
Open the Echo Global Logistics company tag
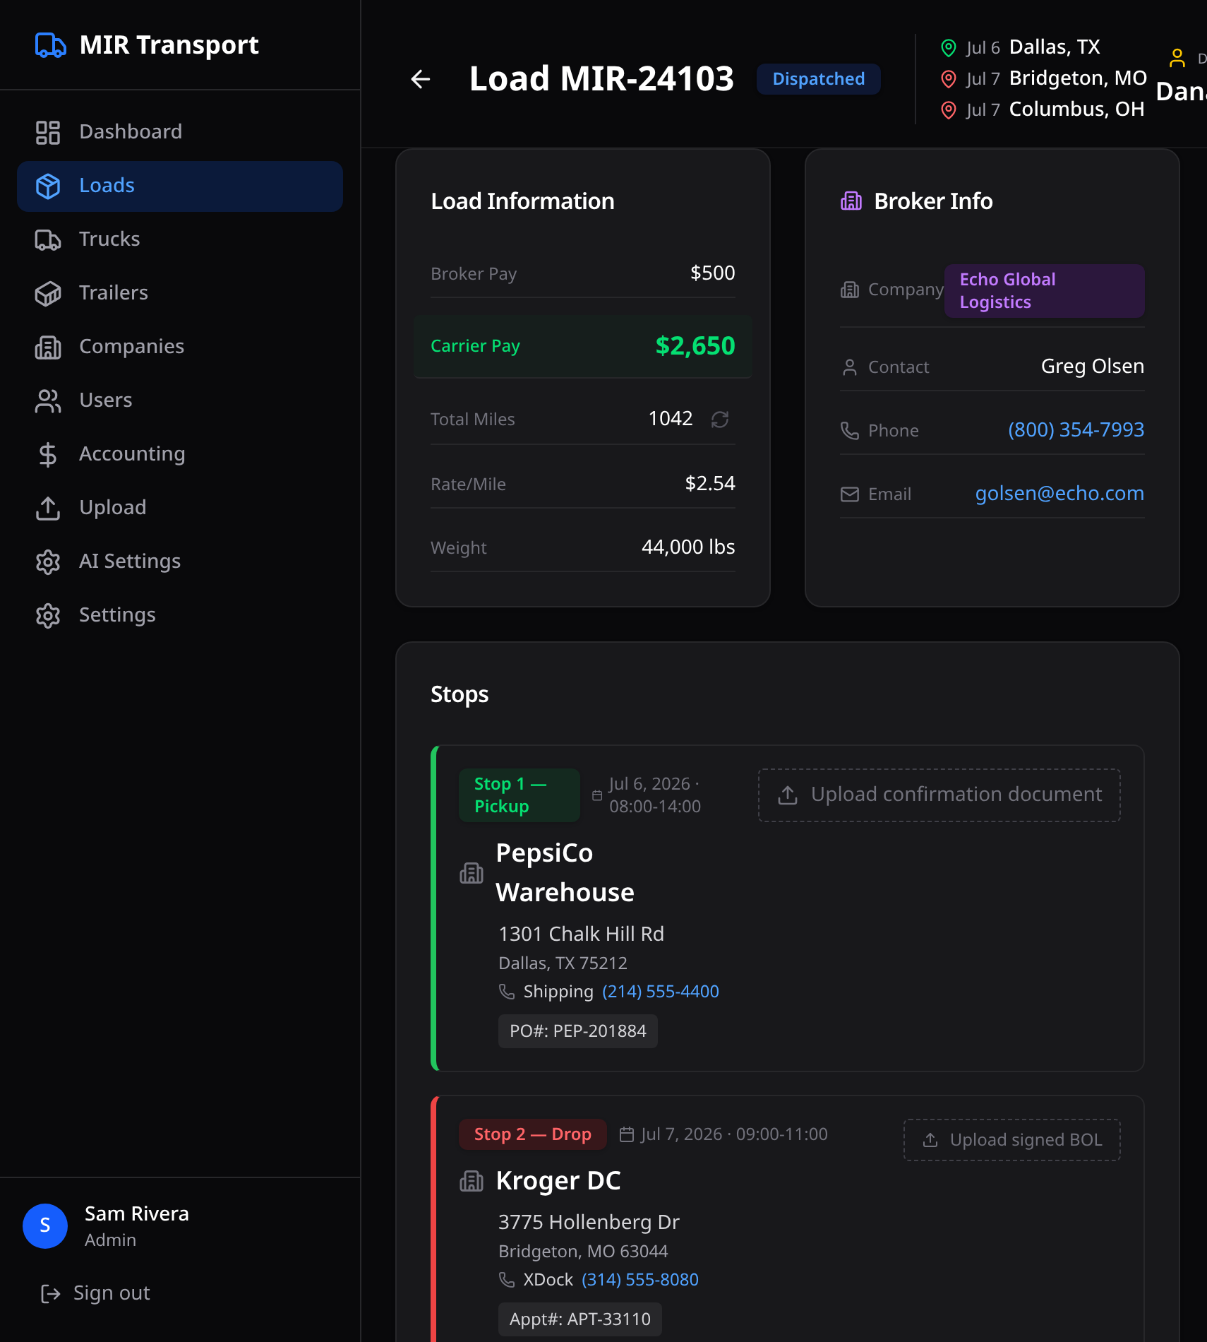[1044, 291]
